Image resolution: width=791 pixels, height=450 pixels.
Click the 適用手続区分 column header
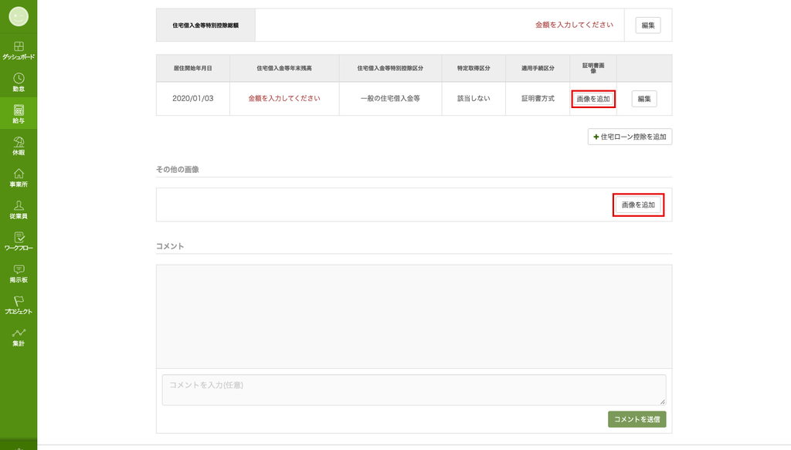538,68
